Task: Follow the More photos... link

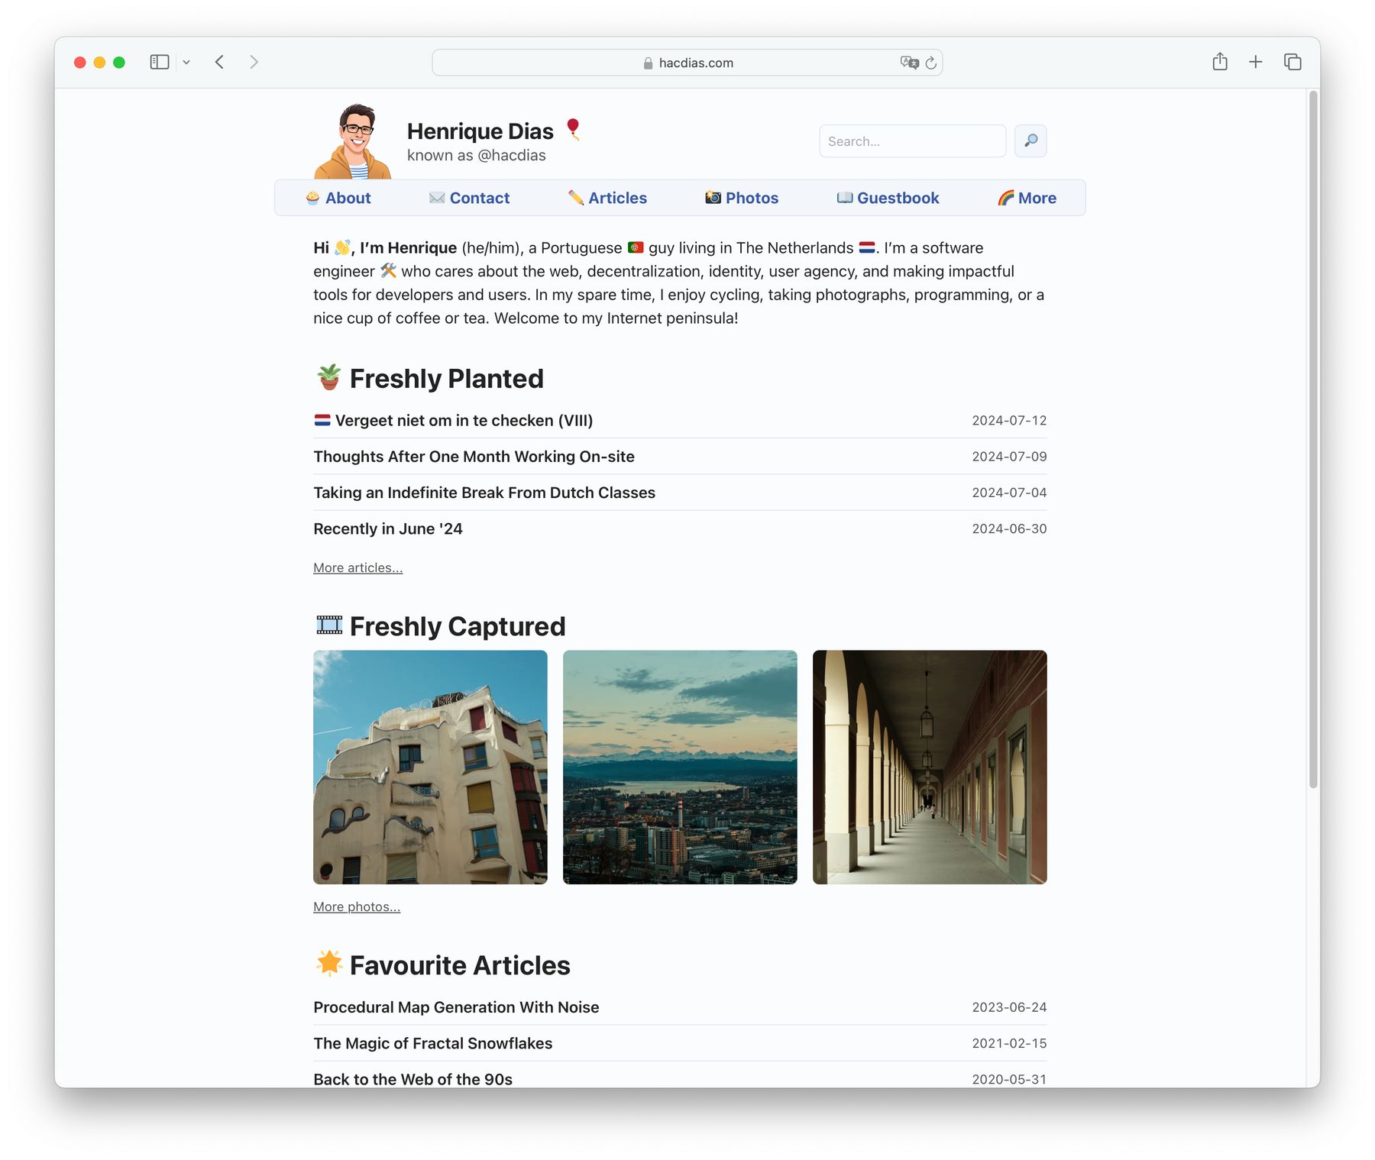Action: tap(357, 906)
